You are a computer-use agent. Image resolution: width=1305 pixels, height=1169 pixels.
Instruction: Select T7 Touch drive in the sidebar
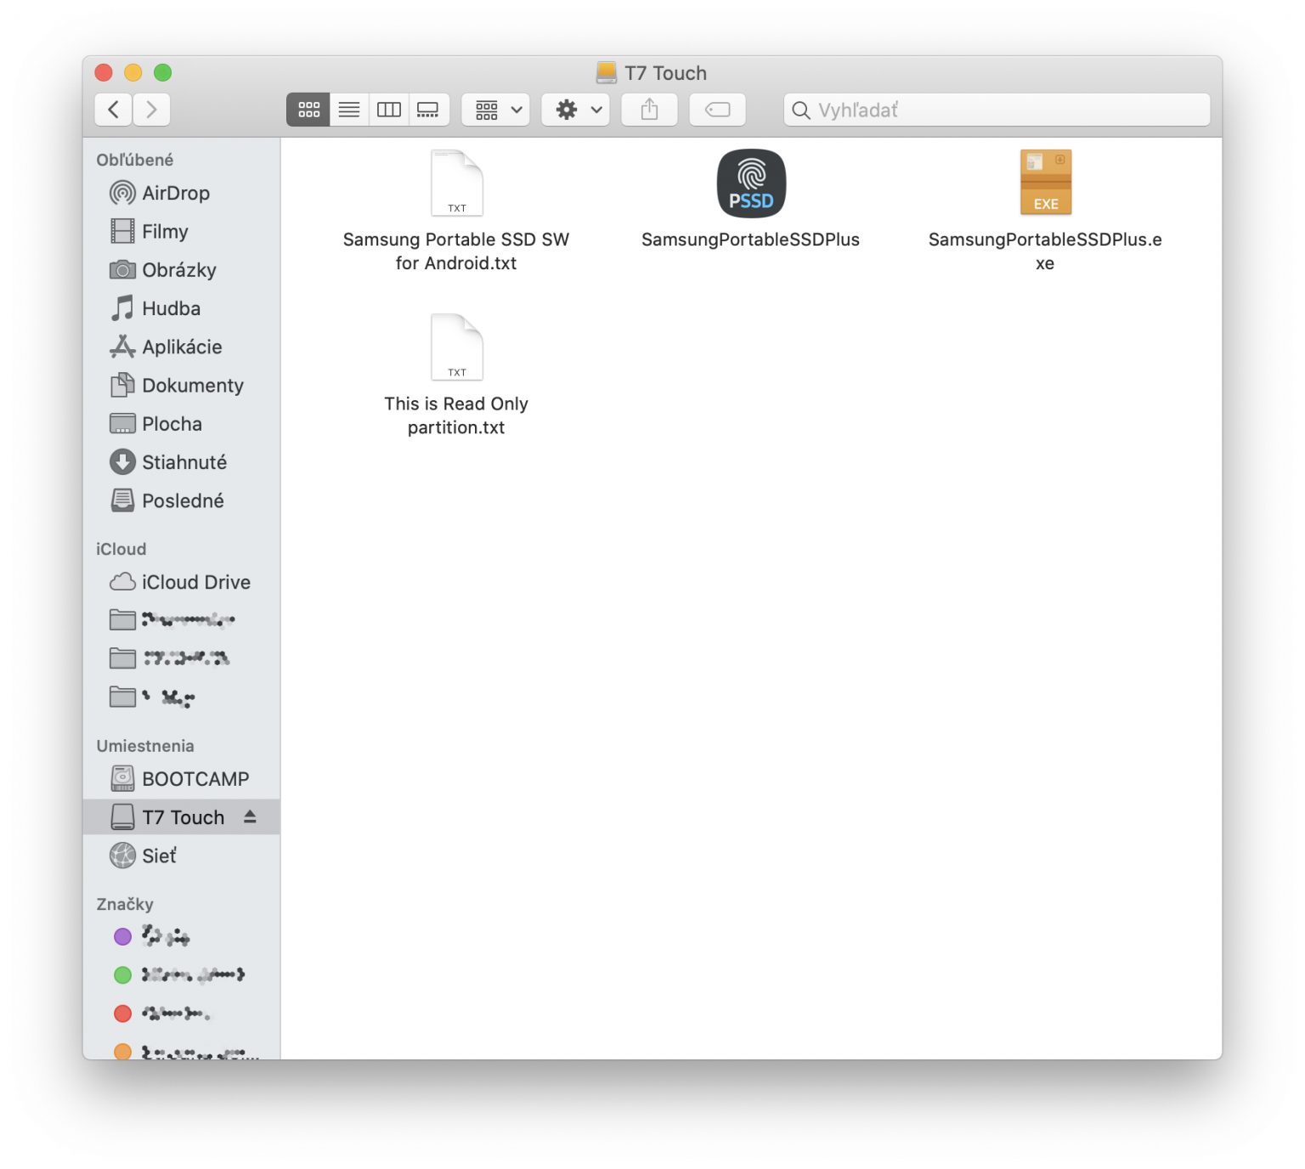pyautogui.click(x=181, y=817)
